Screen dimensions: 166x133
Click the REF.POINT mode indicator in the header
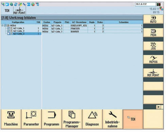(x=20, y=11)
